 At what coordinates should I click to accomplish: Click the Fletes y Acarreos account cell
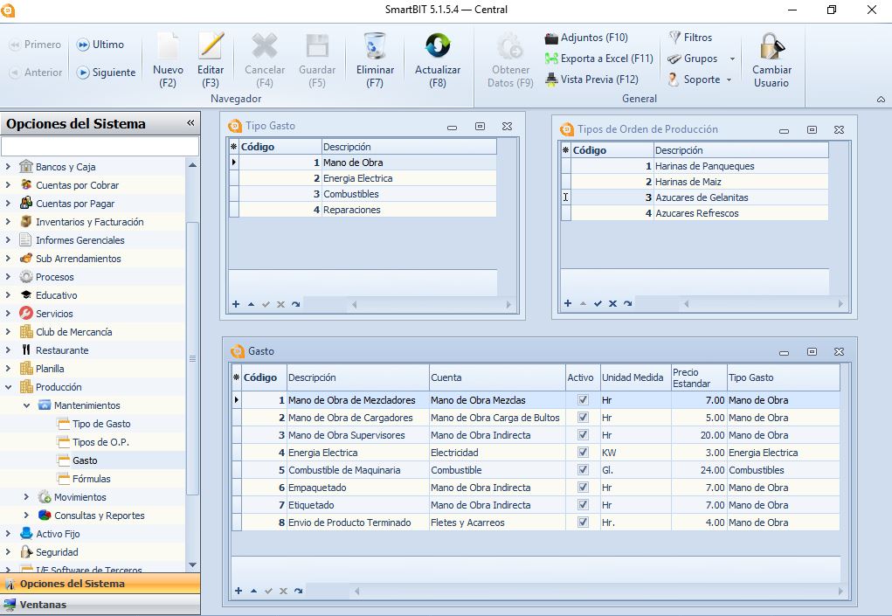[x=497, y=523]
